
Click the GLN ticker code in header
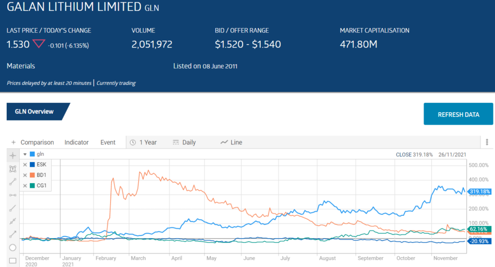[152, 8]
